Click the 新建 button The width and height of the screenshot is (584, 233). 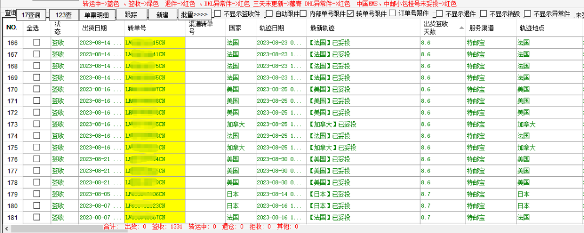coord(162,15)
